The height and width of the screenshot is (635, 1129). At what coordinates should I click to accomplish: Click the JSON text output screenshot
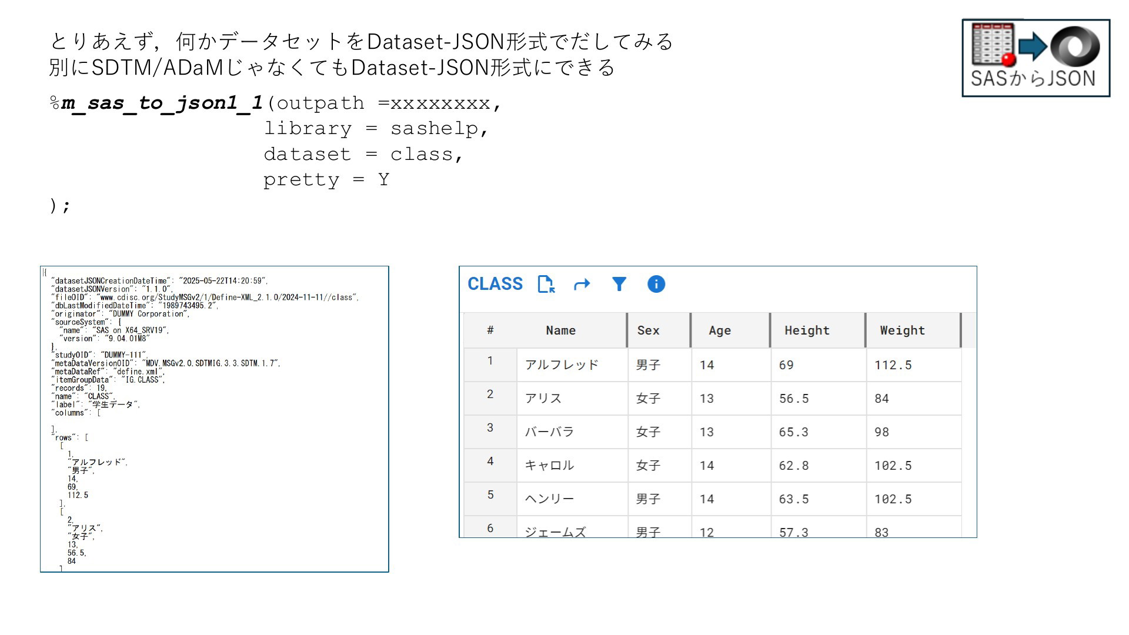pos(215,419)
